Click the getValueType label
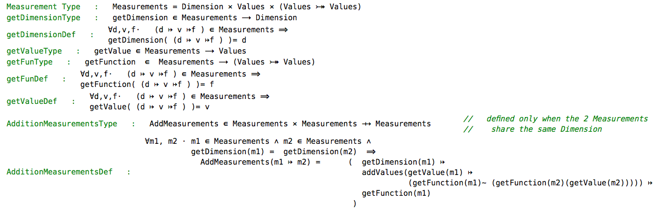The width and height of the screenshot is (657, 210). click(x=34, y=51)
